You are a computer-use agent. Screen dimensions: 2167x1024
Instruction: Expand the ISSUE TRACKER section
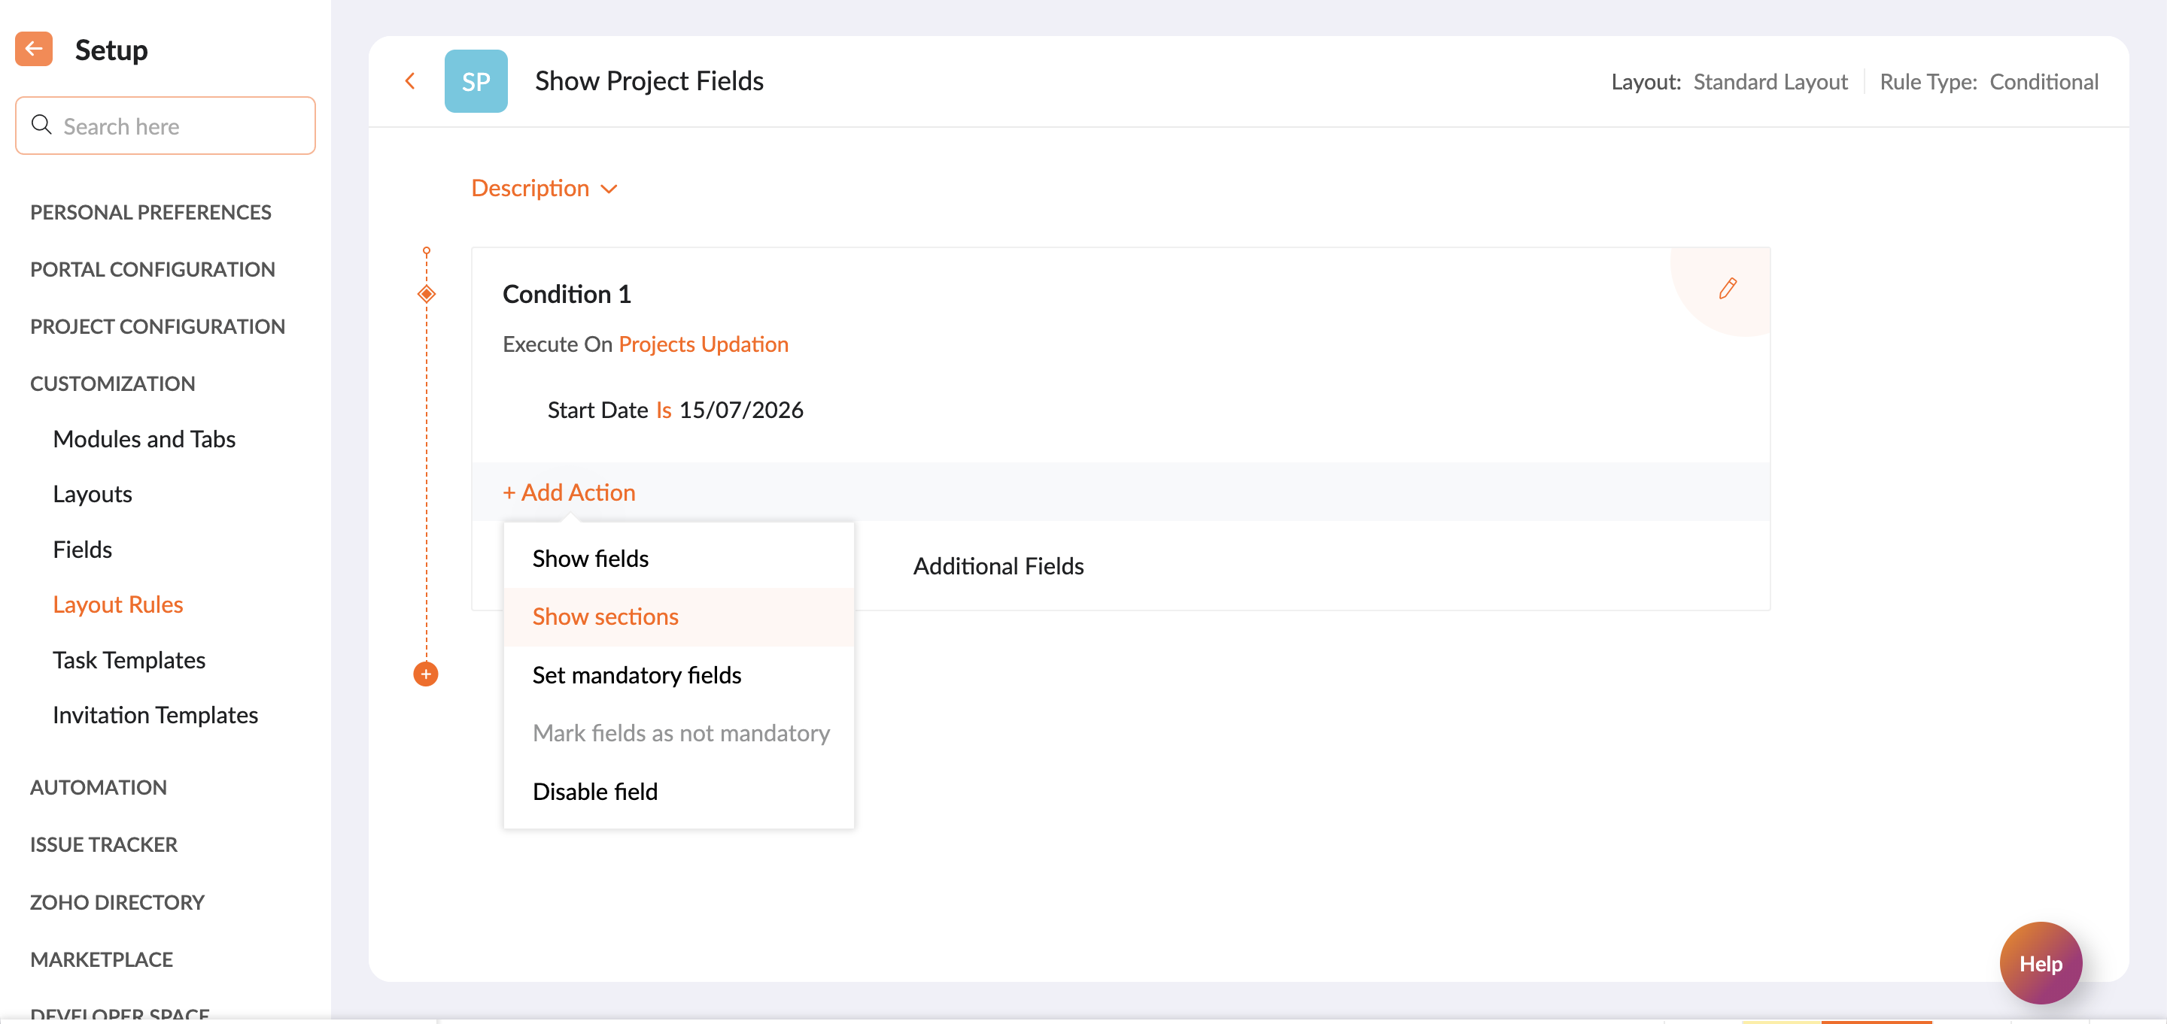[x=104, y=844]
